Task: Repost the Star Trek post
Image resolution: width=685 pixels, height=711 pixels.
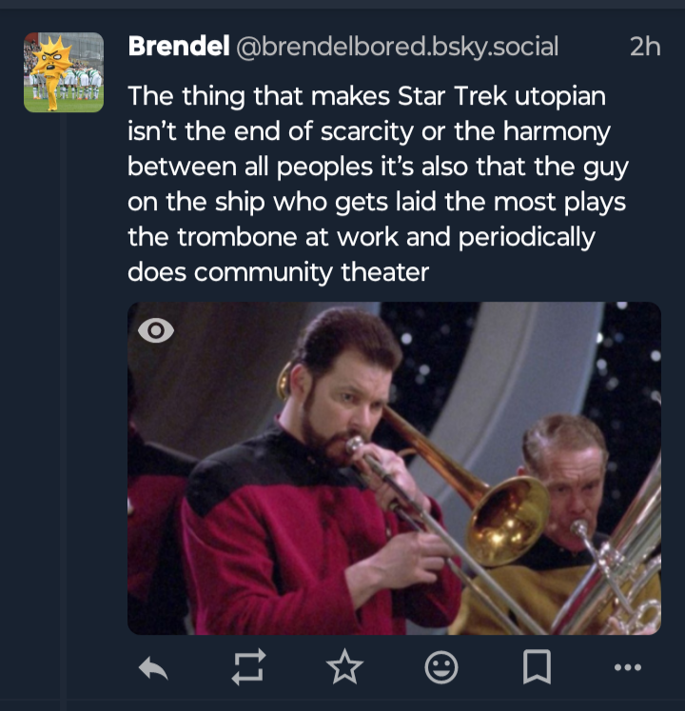Action: click(x=248, y=668)
